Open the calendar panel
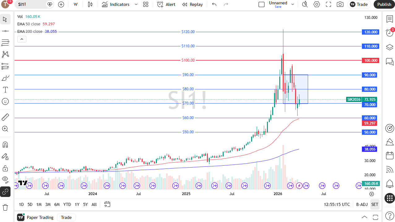The image size is (395, 222). point(389,156)
